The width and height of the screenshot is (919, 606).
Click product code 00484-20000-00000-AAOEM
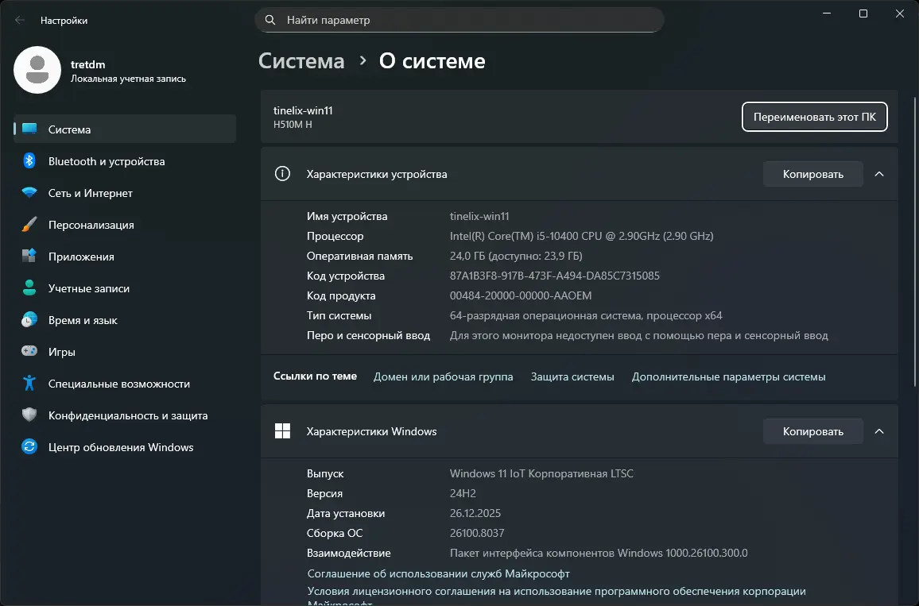tap(521, 295)
